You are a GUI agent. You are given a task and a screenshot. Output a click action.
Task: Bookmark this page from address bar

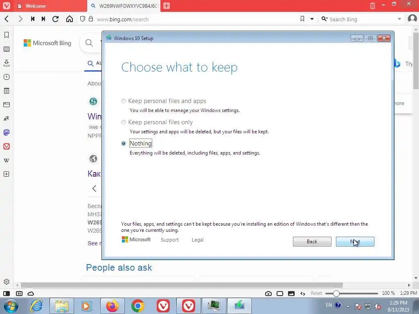(302, 19)
